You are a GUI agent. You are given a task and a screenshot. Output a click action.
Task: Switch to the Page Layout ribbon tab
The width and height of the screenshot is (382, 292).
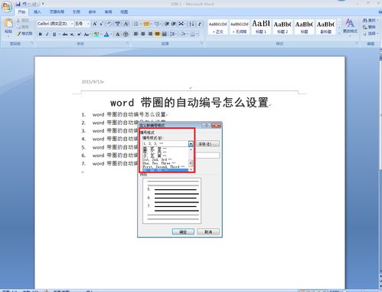click(x=57, y=11)
